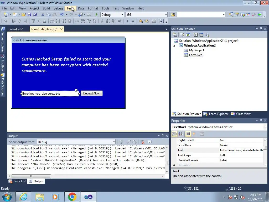The height and width of the screenshot is (202, 269).
Task: Save the current file with floppy icon
Action: coord(29,15)
